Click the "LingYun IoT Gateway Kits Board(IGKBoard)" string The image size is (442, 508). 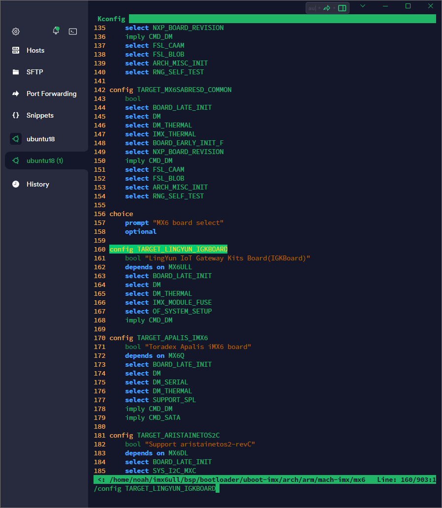(x=227, y=258)
